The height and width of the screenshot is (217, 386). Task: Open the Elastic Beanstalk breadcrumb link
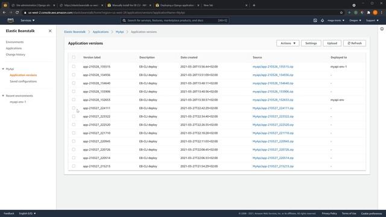point(75,32)
